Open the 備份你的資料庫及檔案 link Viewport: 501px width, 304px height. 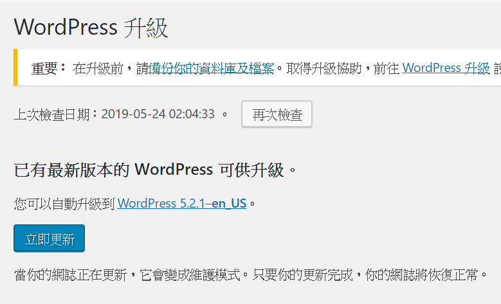pyautogui.click(x=211, y=68)
